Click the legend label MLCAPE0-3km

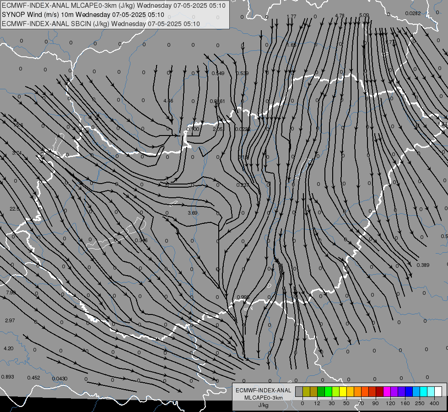pos(264,398)
